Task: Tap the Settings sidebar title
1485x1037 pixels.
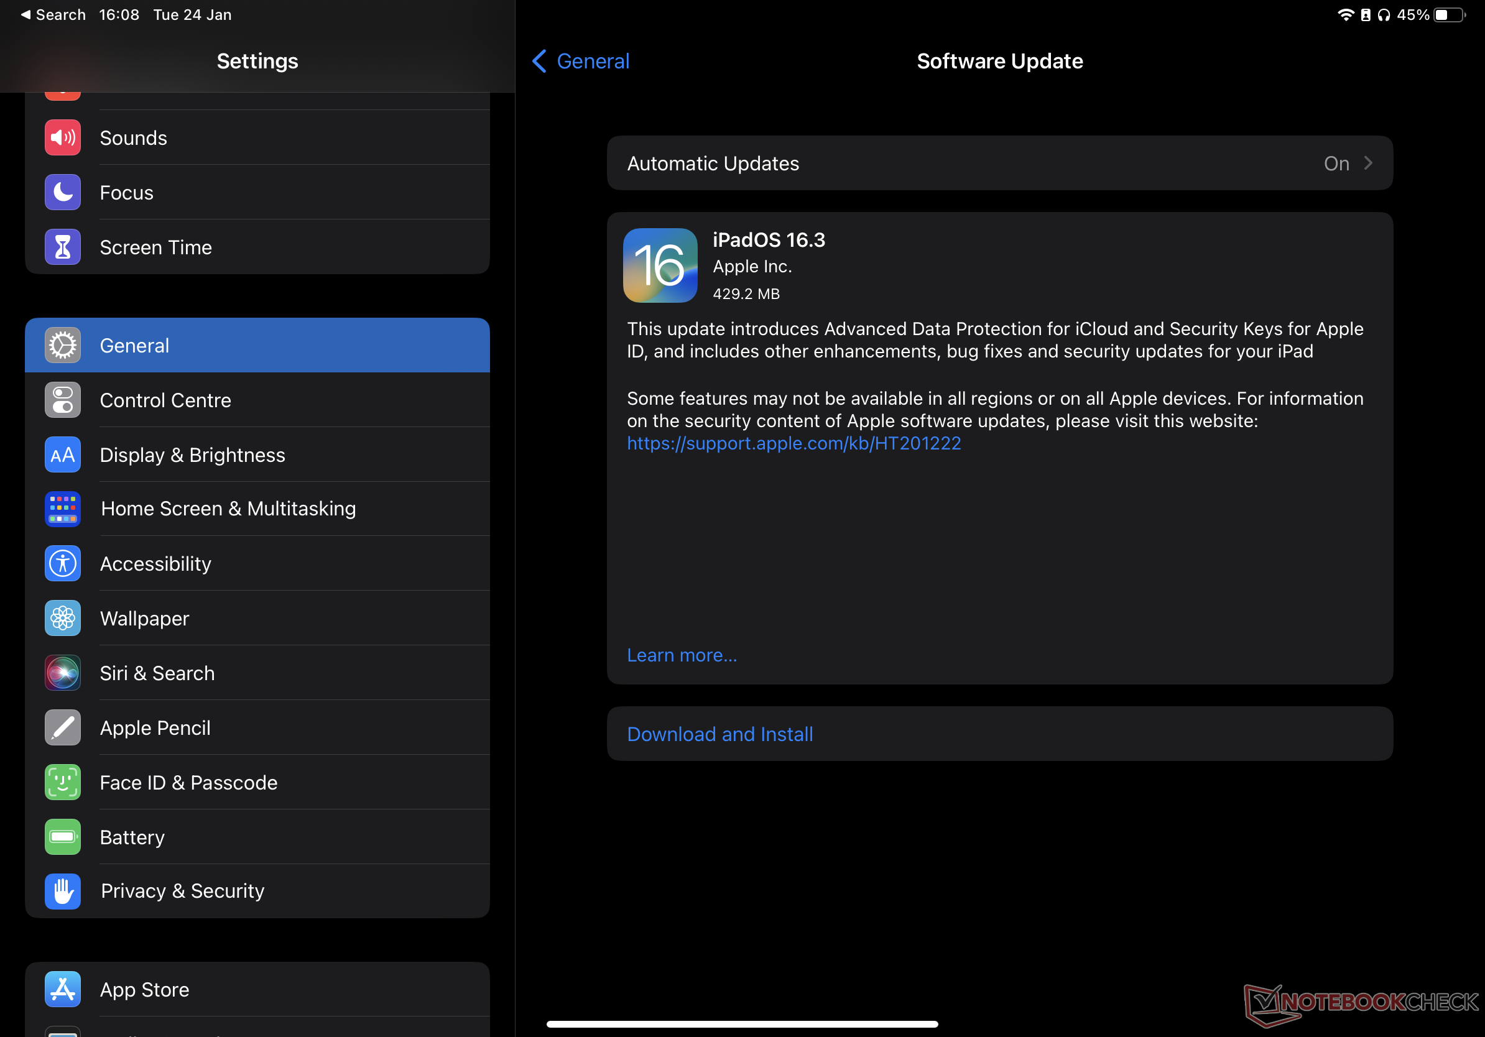Action: pos(257,62)
